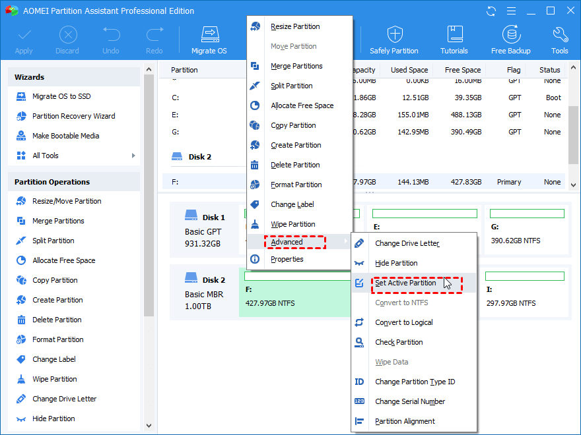Click the Migrate OS toolbar icon
The image size is (581, 435).
[209, 40]
